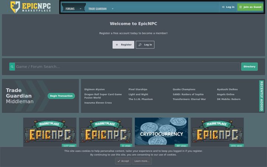This screenshot has width=267, height=167.
Task: Click the Register button in welcome panel
Action: pos(123,45)
